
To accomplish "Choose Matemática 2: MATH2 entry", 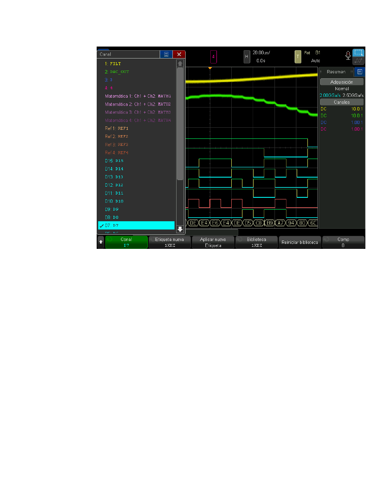I will coord(136,104).
